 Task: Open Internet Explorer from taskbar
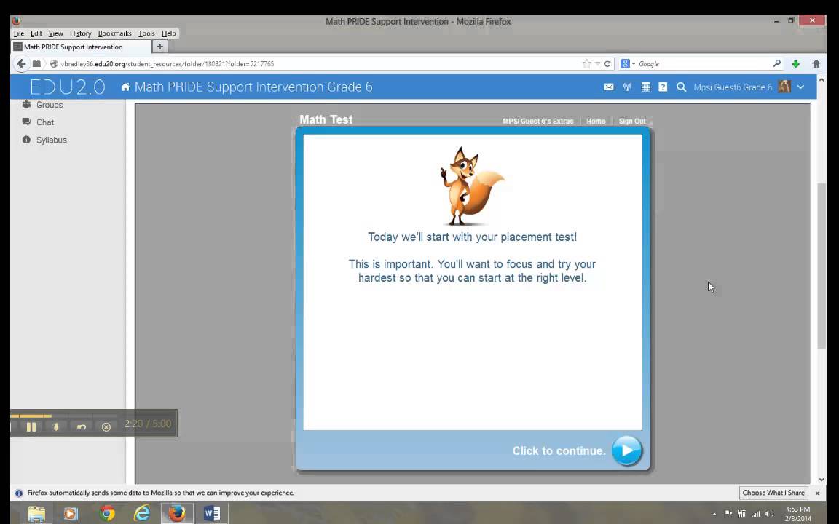(142, 514)
